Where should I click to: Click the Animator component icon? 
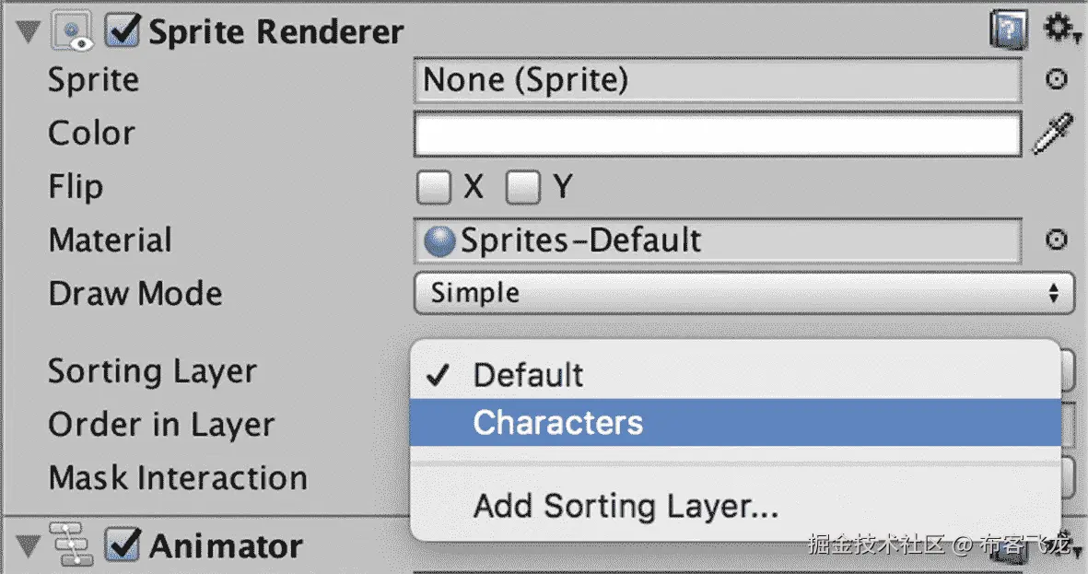tap(72, 545)
